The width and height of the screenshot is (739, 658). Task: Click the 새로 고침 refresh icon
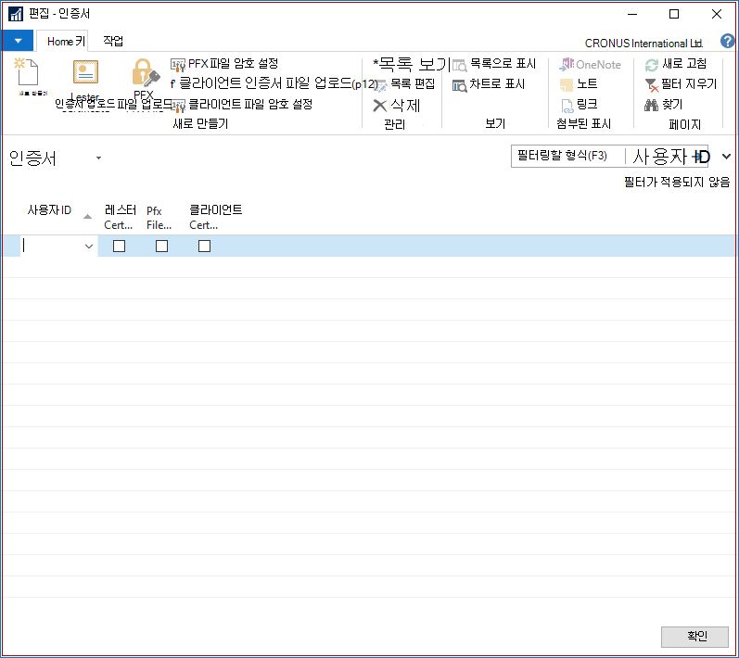click(x=651, y=65)
